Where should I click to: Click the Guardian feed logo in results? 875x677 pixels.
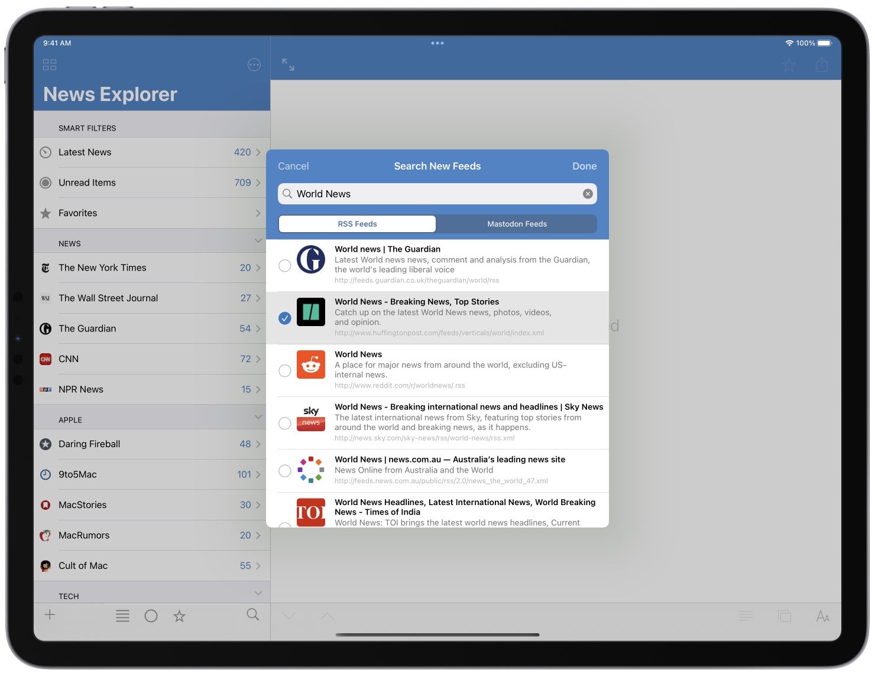tap(311, 259)
